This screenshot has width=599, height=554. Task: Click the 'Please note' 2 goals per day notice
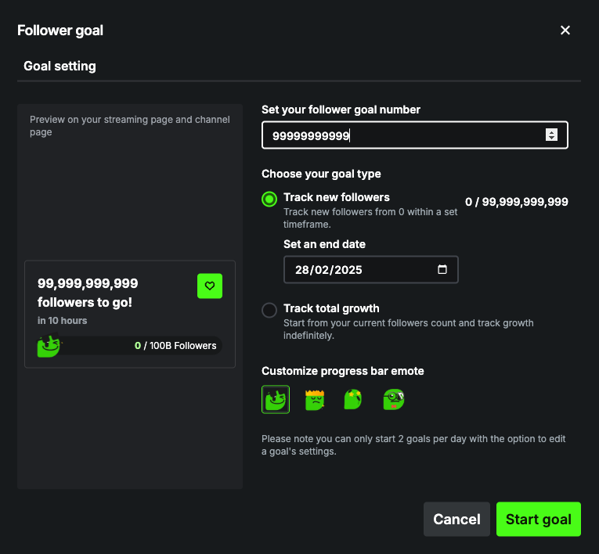tap(413, 445)
